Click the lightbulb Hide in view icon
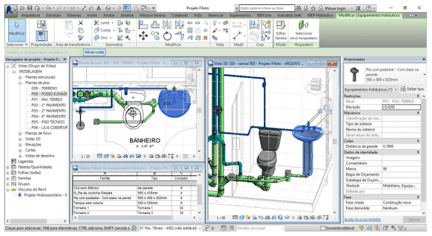432x236 pixels. pyautogui.click(x=214, y=23)
